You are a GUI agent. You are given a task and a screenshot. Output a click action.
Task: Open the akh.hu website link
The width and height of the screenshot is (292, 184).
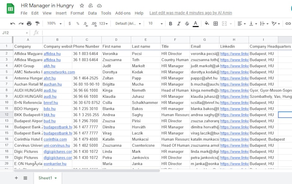[49, 66]
